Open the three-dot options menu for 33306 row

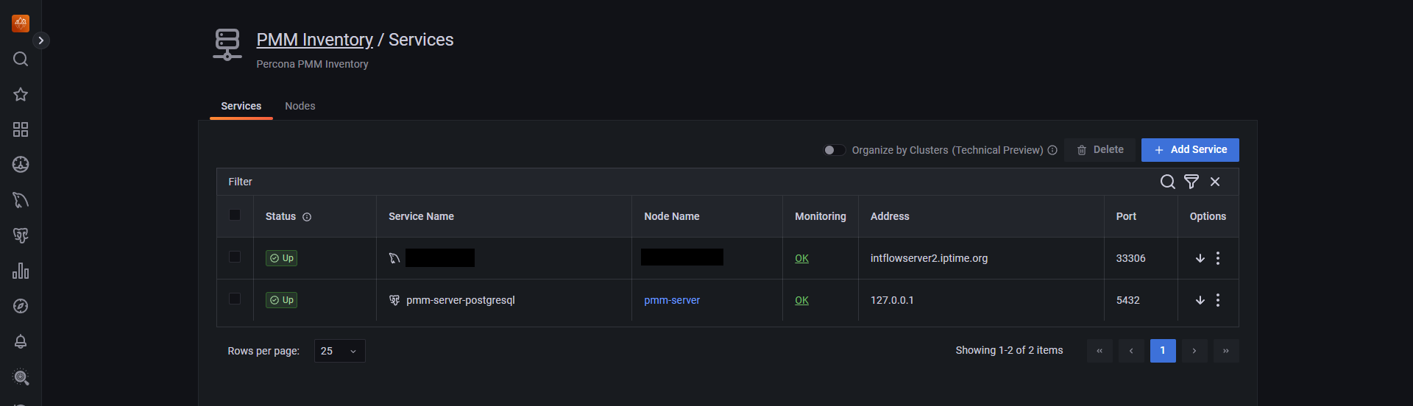[1218, 258]
